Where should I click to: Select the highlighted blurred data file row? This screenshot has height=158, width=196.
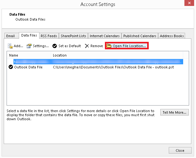[98, 62]
